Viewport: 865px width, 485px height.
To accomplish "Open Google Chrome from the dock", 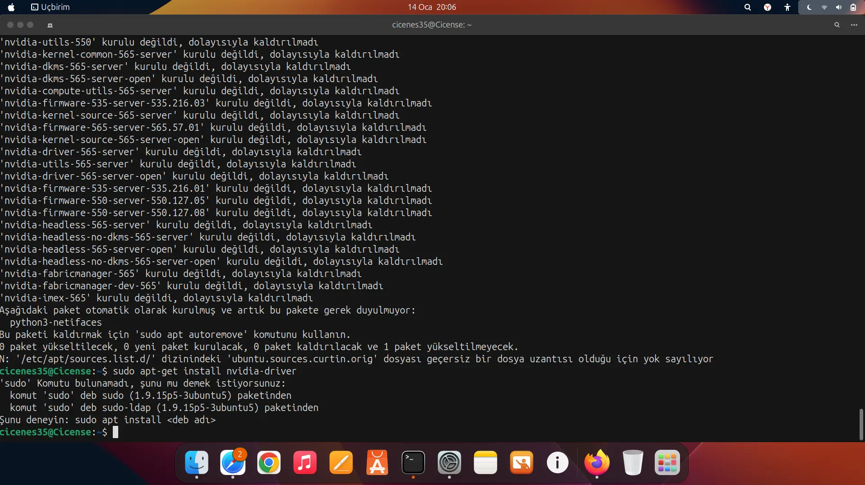I will [269, 462].
